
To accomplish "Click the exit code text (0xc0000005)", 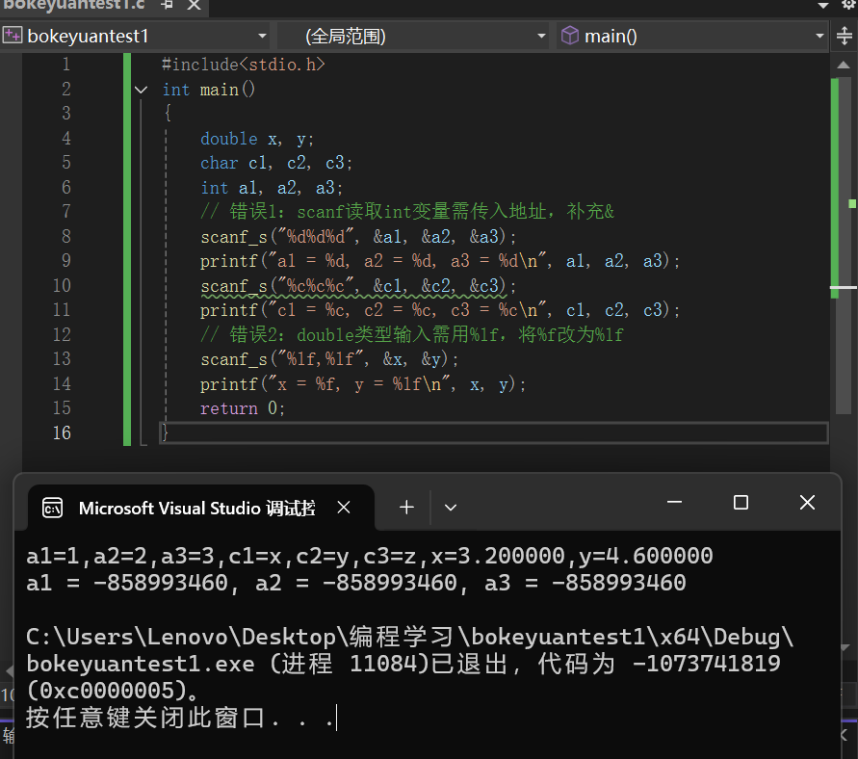I will [x=107, y=691].
